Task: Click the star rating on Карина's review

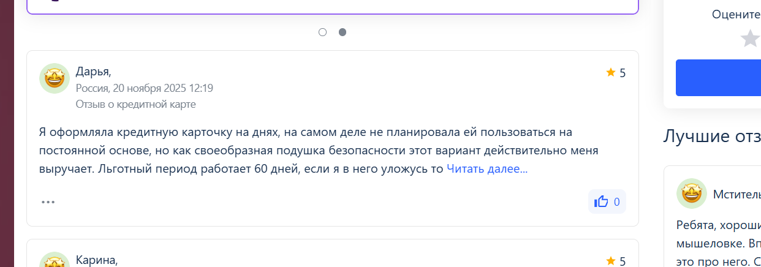Action: (x=615, y=261)
